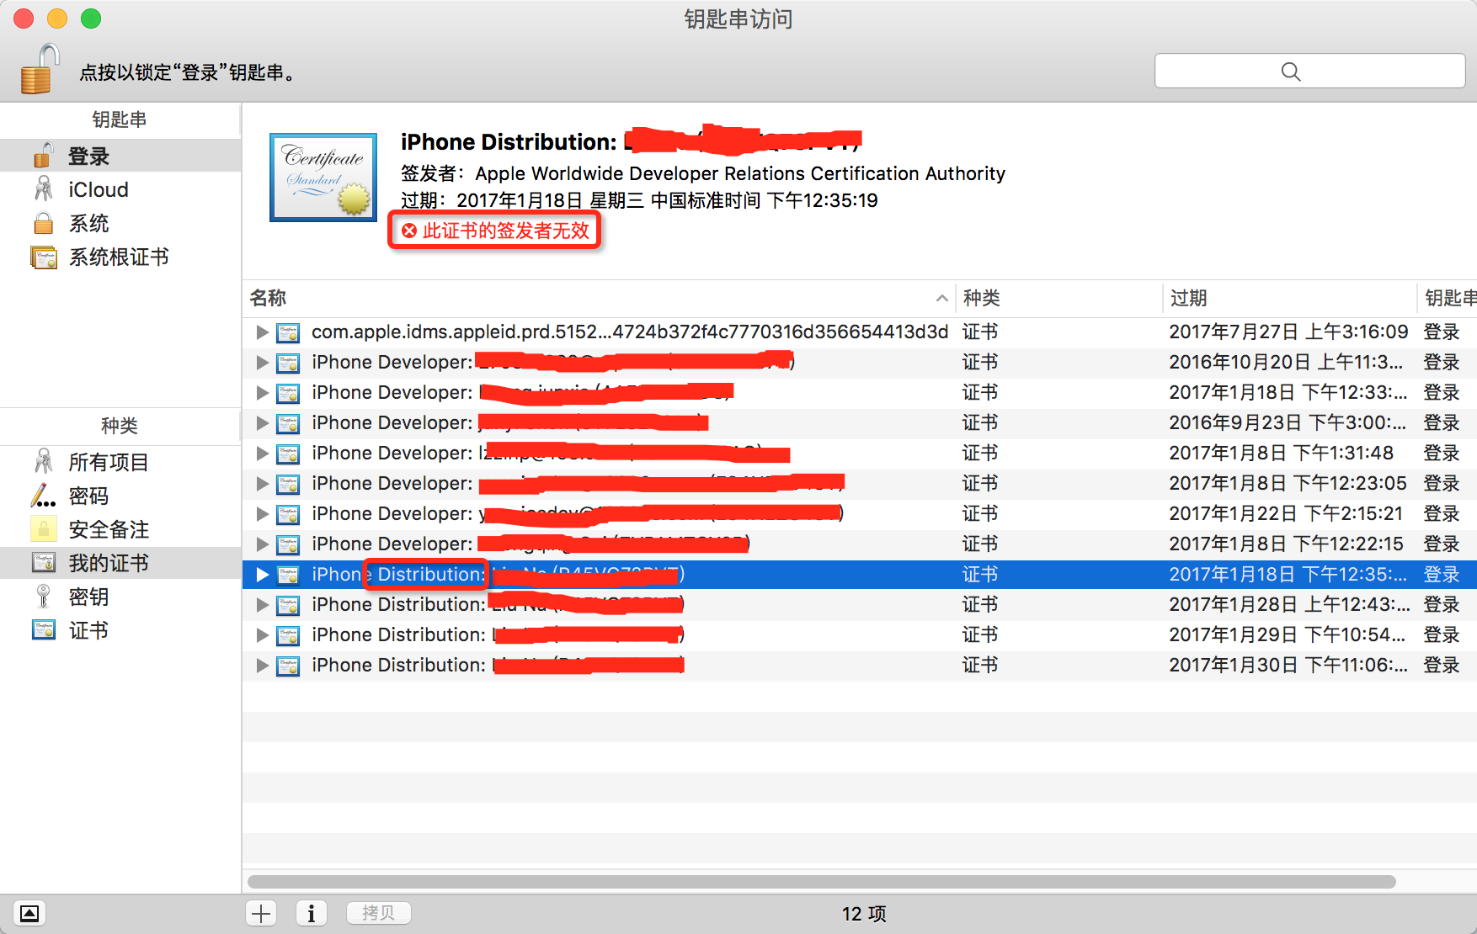Click certificate icon of 2017年1月22日 Developer row
The image size is (1477, 934).
289,514
